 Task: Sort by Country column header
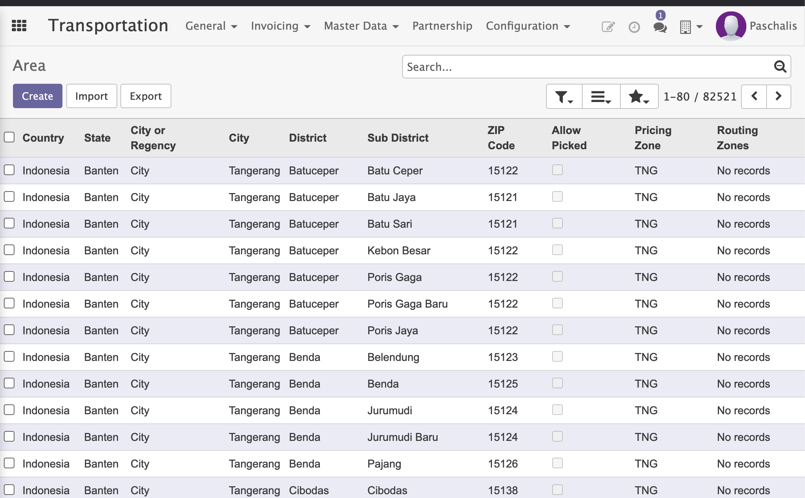click(43, 138)
